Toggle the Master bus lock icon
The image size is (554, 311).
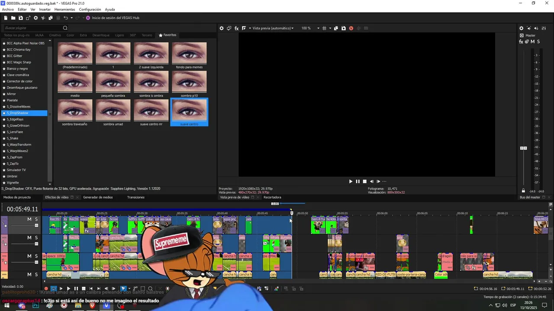point(524,191)
